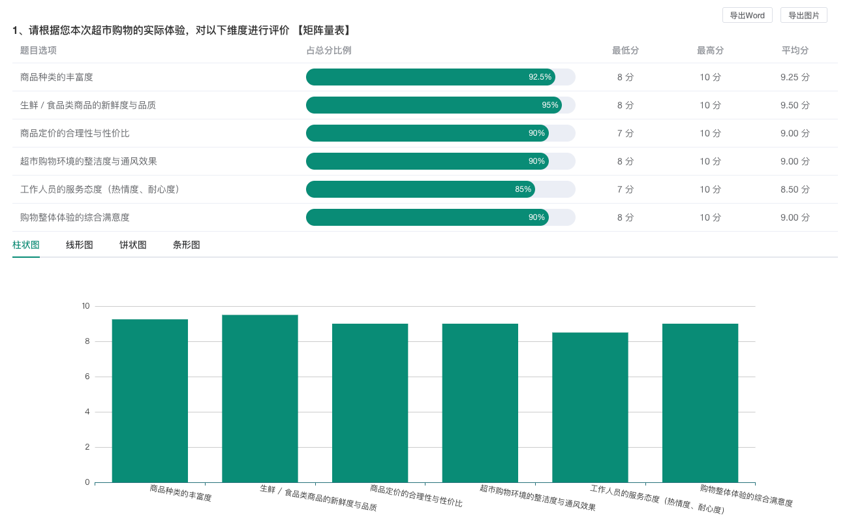This screenshot has height=526, width=849.
Task: Click the average score 8.50 分
Action: pos(795,189)
